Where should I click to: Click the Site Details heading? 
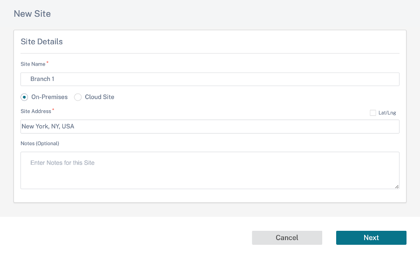tap(41, 42)
